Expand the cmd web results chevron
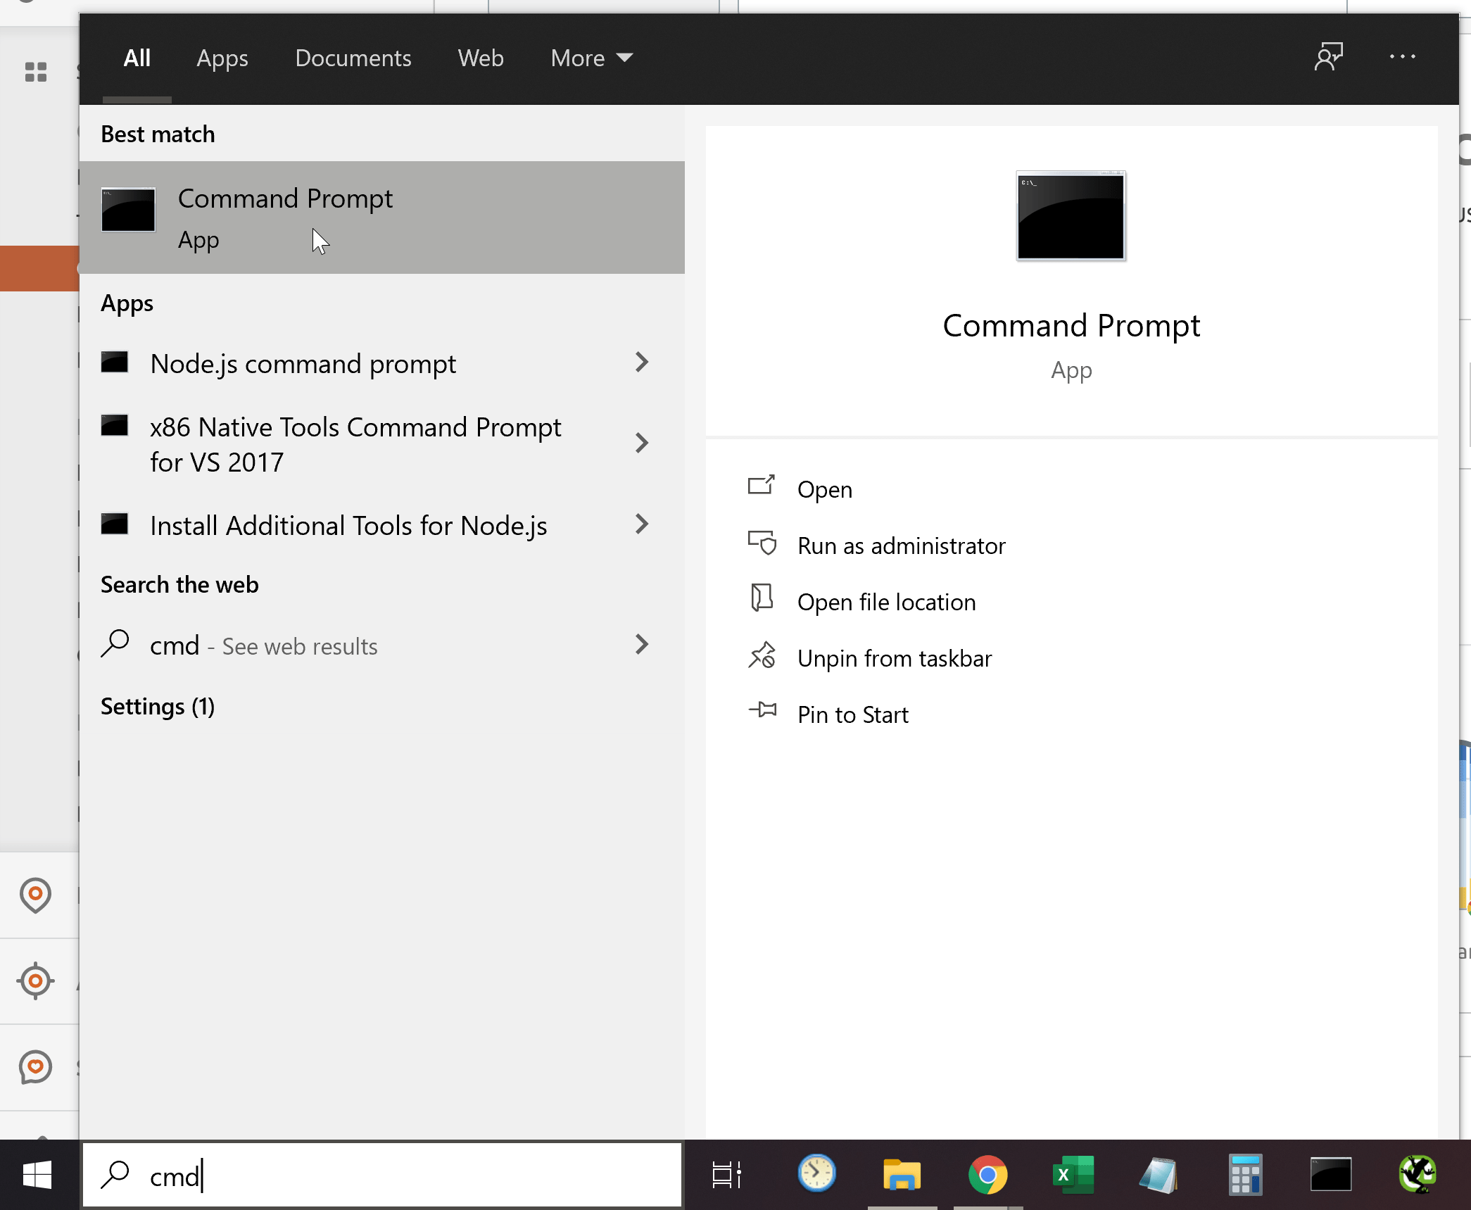The height and width of the screenshot is (1210, 1471). point(642,645)
